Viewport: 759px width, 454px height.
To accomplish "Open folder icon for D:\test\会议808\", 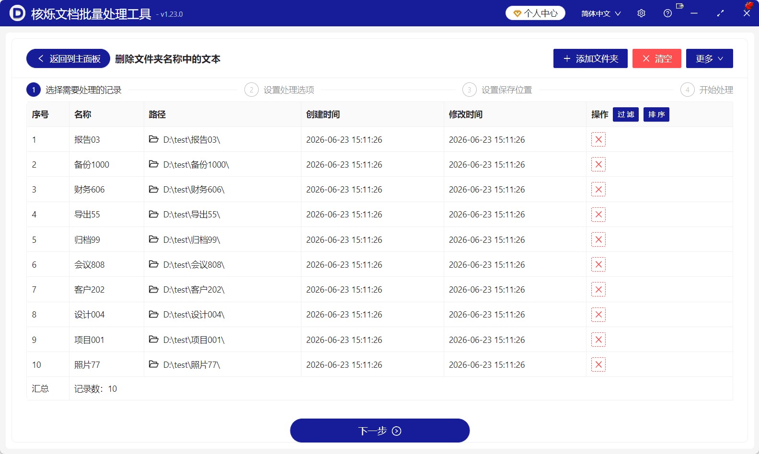I will point(153,264).
